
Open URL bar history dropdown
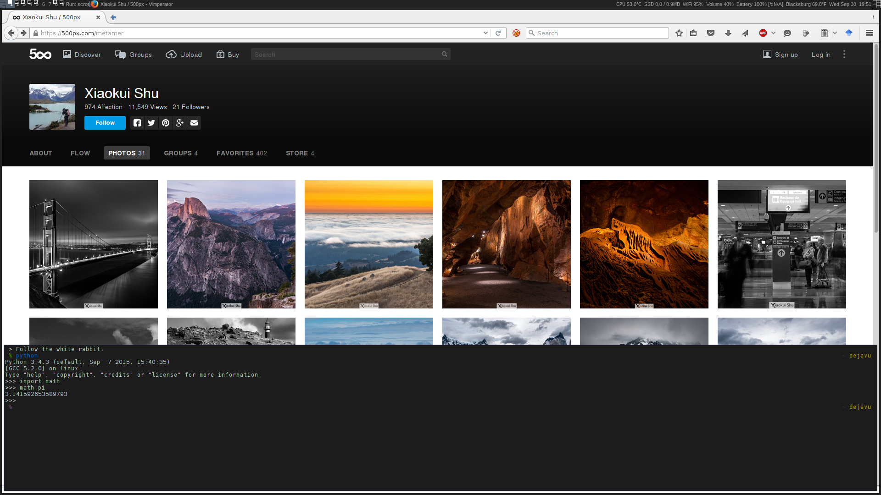[485, 33]
